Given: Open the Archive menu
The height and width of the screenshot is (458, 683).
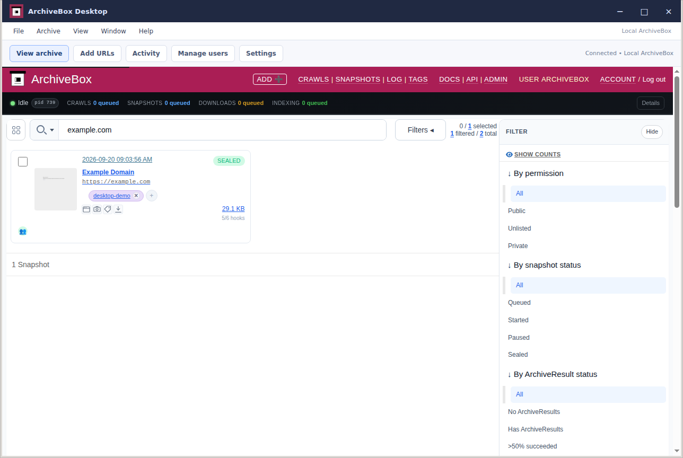Looking at the screenshot, I should point(48,31).
